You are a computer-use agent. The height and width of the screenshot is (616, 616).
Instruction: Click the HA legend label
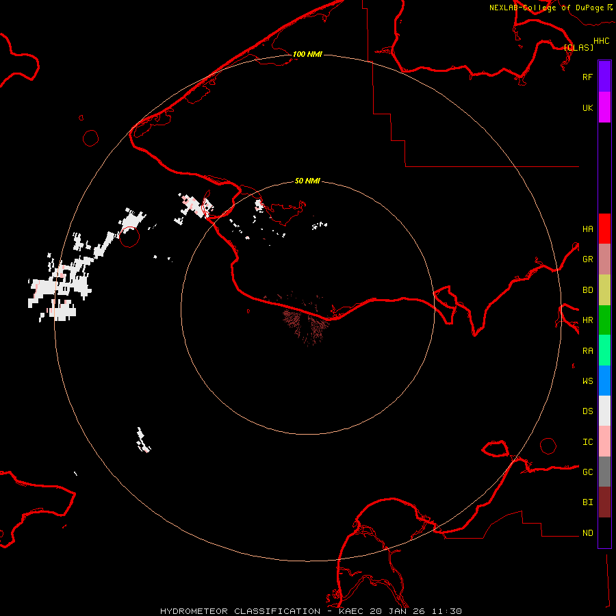point(587,229)
